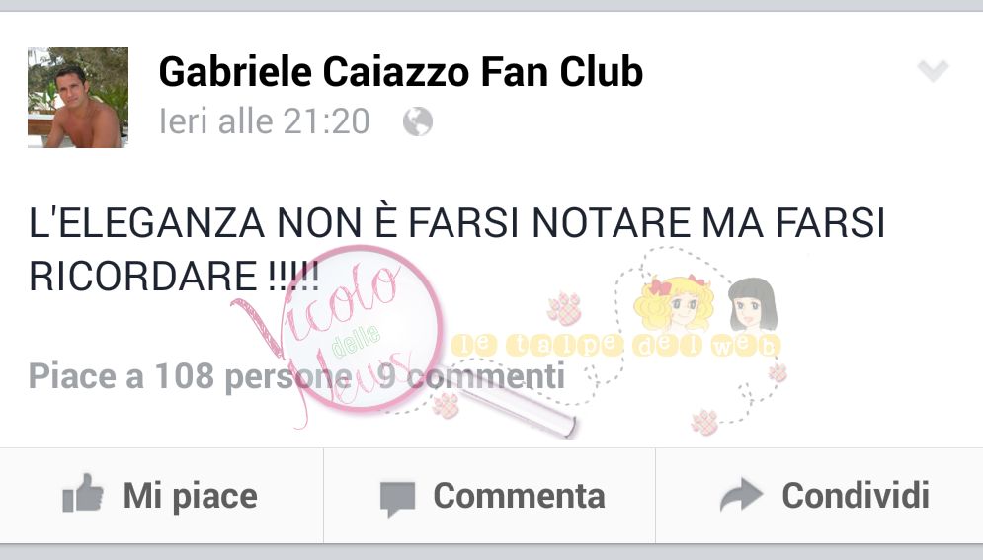Click the Gabriele Caiazzo Fan Club profile picture
Image resolution: width=983 pixels, height=560 pixels.
(x=78, y=98)
